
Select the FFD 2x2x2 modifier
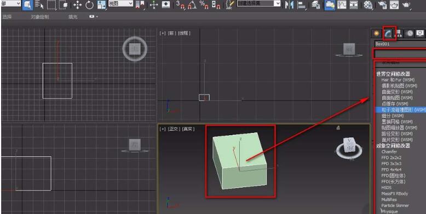point(391,158)
